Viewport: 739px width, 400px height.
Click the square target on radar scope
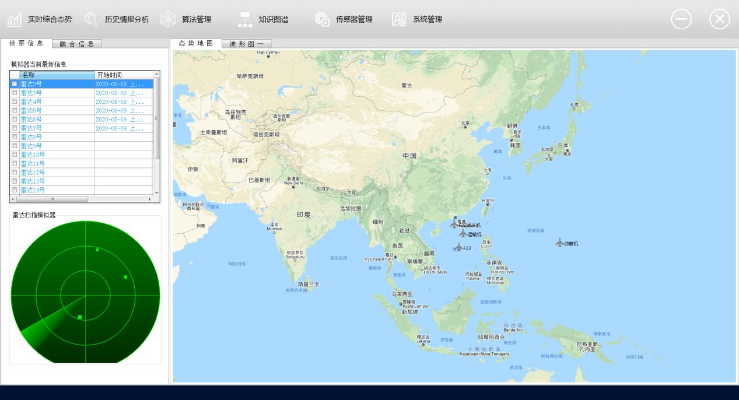[x=80, y=317]
